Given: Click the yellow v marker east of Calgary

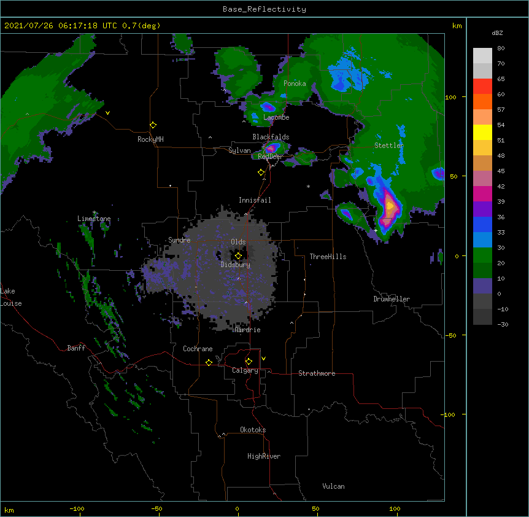Looking at the screenshot, I should [x=263, y=359].
